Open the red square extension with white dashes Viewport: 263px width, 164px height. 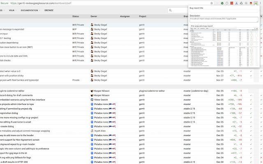click(232, 3)
